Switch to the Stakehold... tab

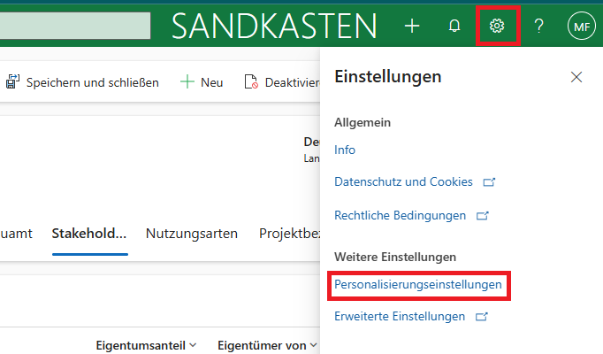[89, 234]
